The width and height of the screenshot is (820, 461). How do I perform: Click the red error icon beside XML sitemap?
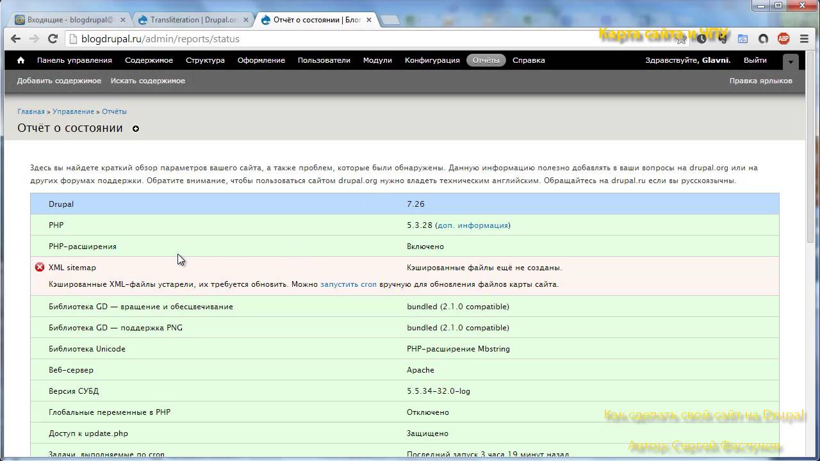[x=40, y=267]
